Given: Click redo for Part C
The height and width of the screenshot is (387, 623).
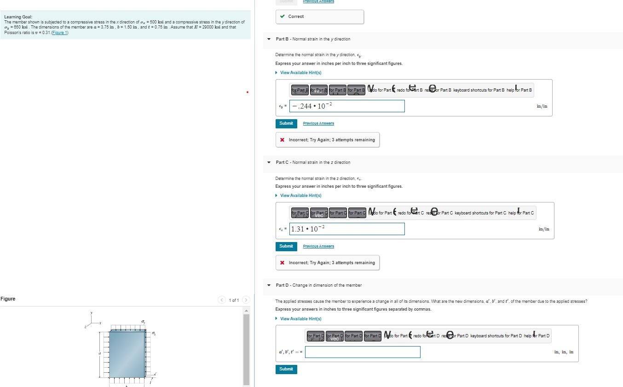Looking at the screenshot, I should (x=411, y=213).
